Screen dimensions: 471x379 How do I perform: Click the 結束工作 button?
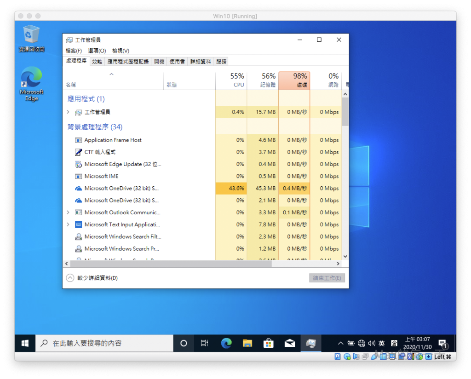pos(327,278)
